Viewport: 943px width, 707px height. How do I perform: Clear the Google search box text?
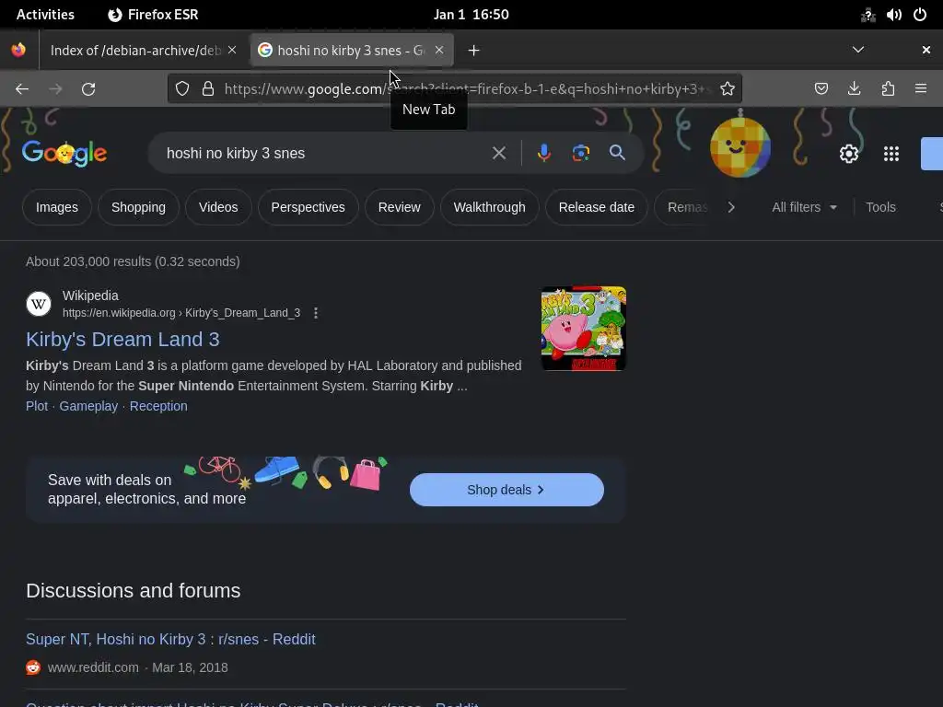tap(499, 154)
